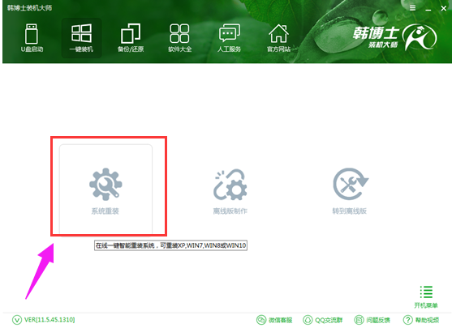This screenshot has height=328, width=452.
Task: Click the QQ交流群 group link
Action: [x=323, y=320]
